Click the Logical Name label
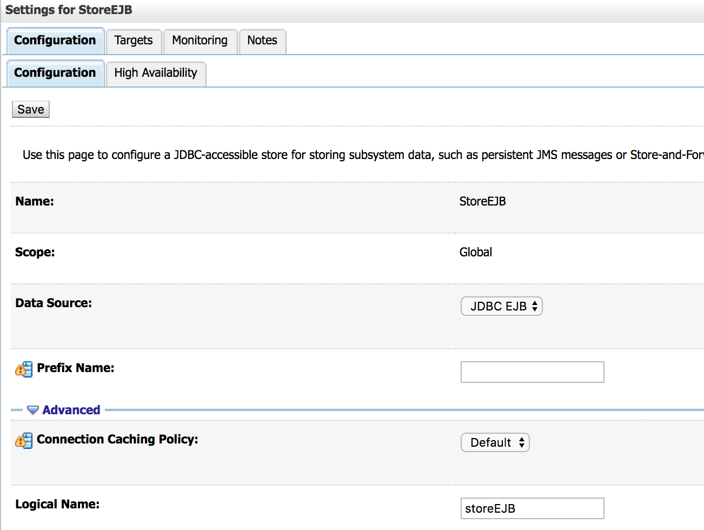704x530 pixels. [57, 505]
